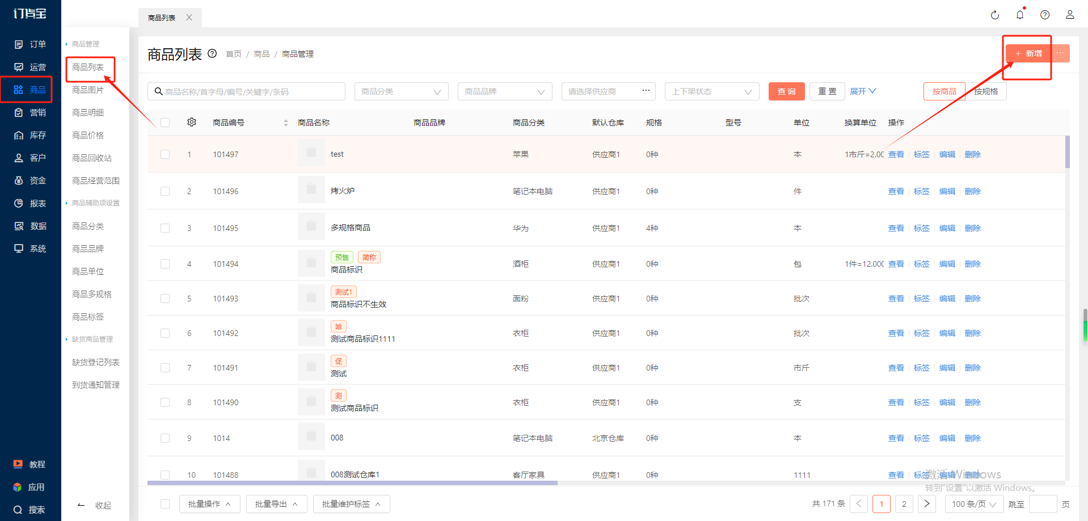Image resolution: width=1088 pixels, height=521 pixels.
Task: Expand the 上下架状态 dropdown
Action: click(711, 91)
